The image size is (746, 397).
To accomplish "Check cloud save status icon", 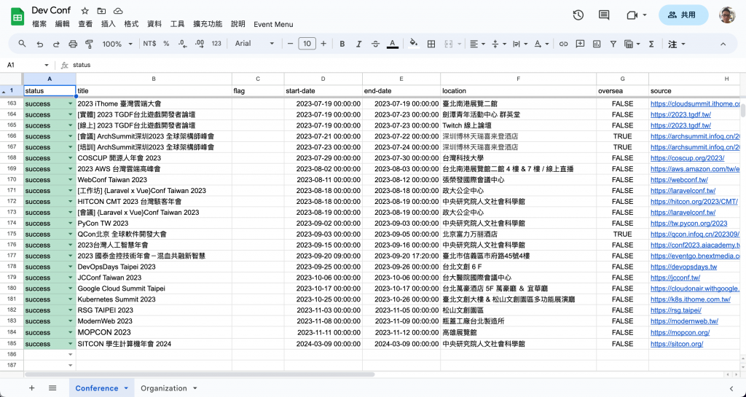I will (x=118, y=10).
